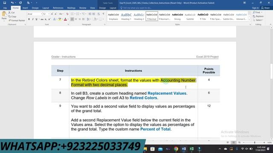This screenshot has width=273, height=153.
Task: Decrease the paragraph indent
Action: tap(90, 14)
